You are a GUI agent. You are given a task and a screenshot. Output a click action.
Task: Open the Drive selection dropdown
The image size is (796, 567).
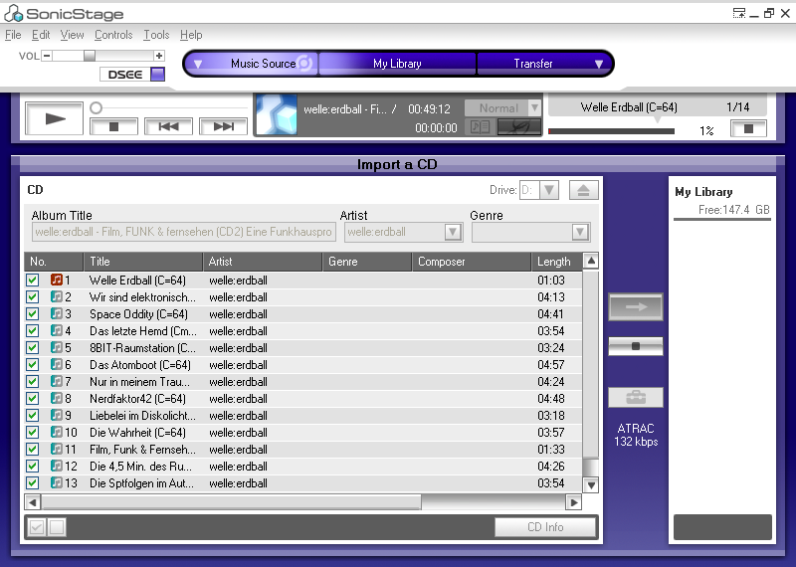tap(549, 190)
